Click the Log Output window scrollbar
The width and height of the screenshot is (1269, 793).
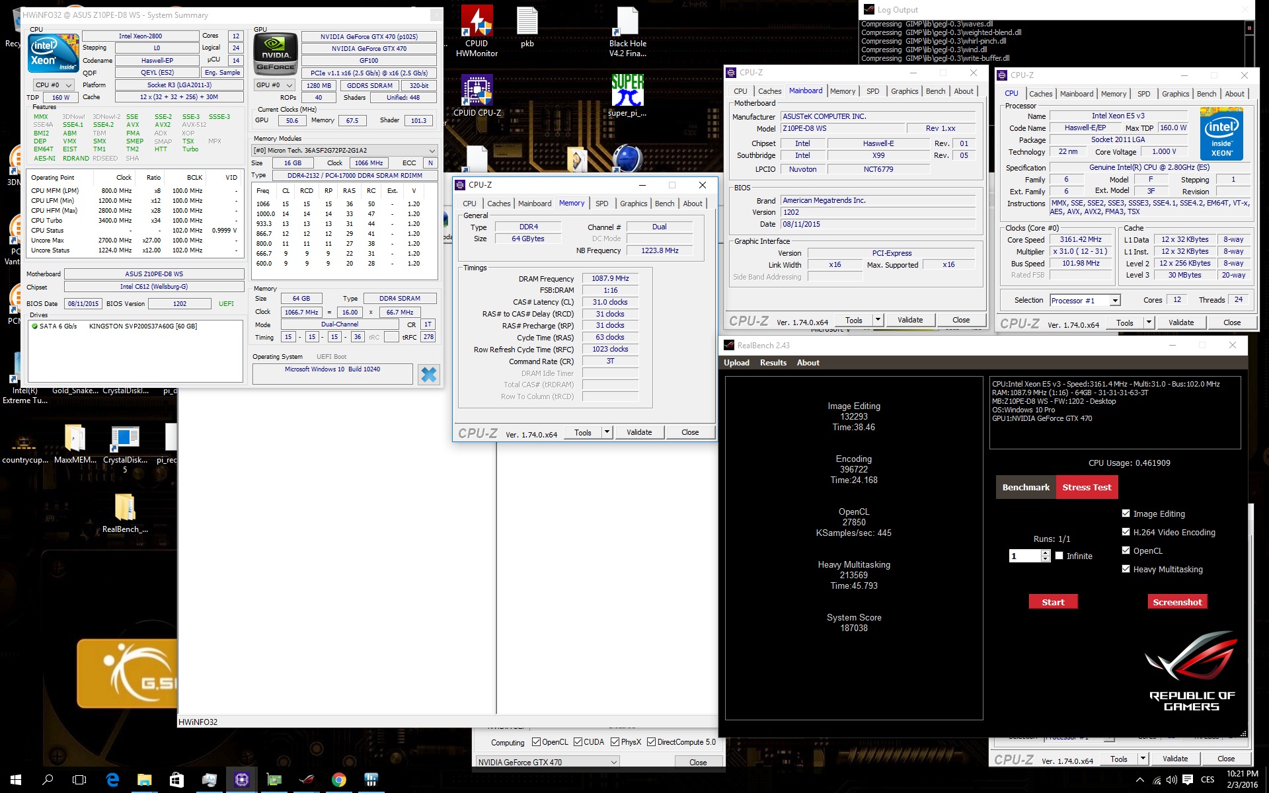click(x=1249, y=43)
